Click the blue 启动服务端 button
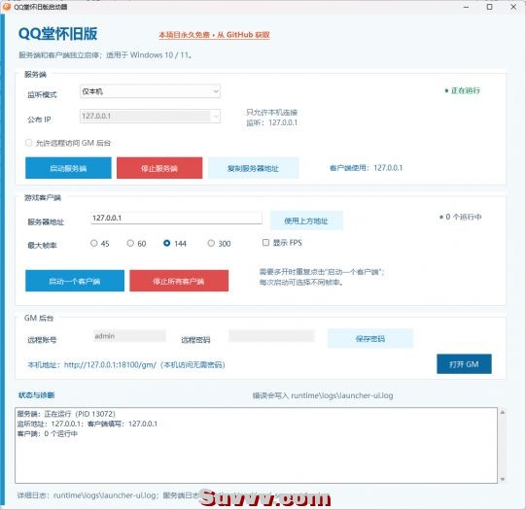The image size is (526, 510). pos(68,168)
